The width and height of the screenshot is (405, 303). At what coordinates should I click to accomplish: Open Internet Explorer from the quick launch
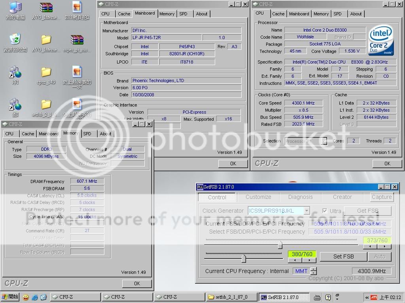click(35, 297)
